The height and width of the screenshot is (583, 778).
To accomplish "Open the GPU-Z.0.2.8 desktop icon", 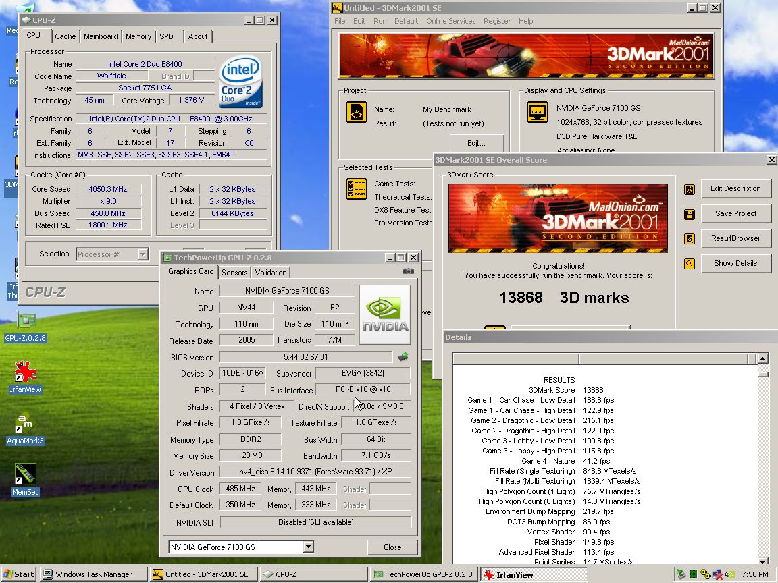I will (x=25, y=326).
